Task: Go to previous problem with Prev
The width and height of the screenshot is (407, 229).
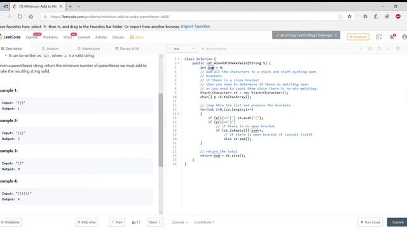Action: [x=117, y=222]
